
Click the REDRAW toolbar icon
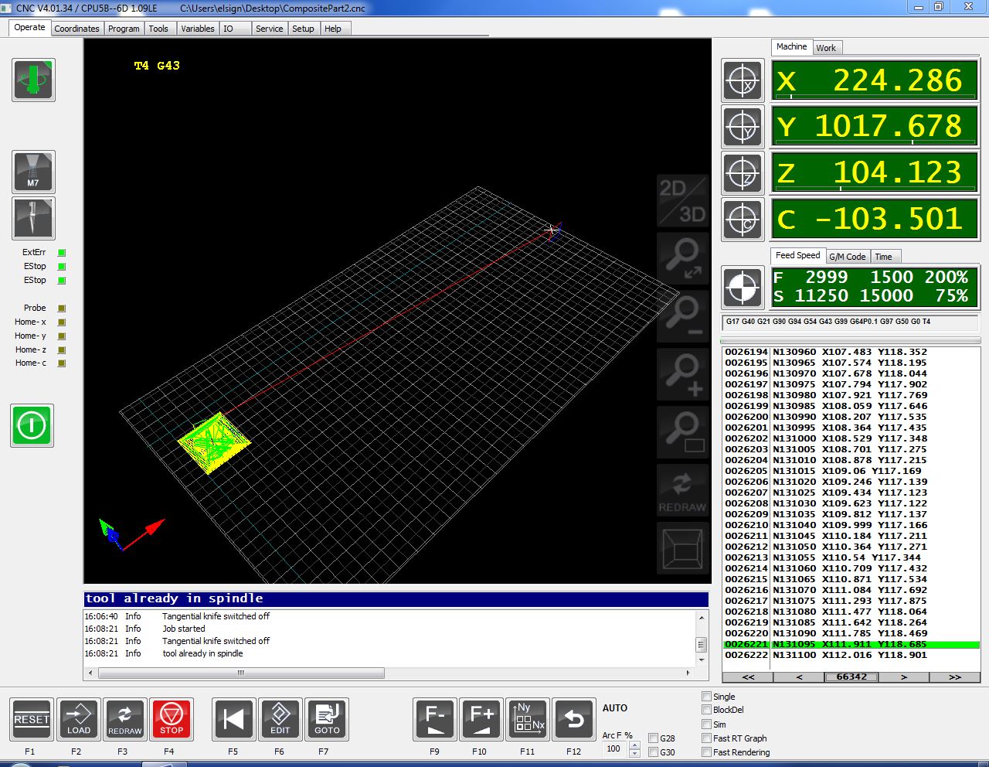pos(125,719)
